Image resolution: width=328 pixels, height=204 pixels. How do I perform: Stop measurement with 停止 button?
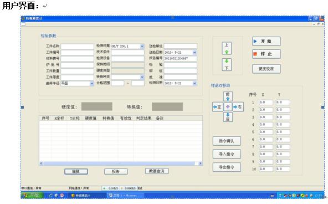coord(266,54)
